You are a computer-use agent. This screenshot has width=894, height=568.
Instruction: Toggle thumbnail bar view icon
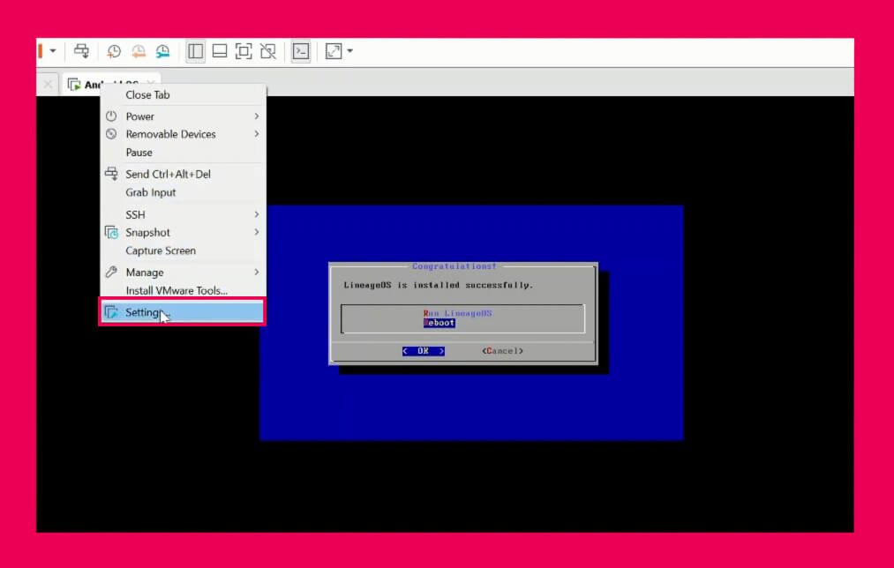point(220,51)
